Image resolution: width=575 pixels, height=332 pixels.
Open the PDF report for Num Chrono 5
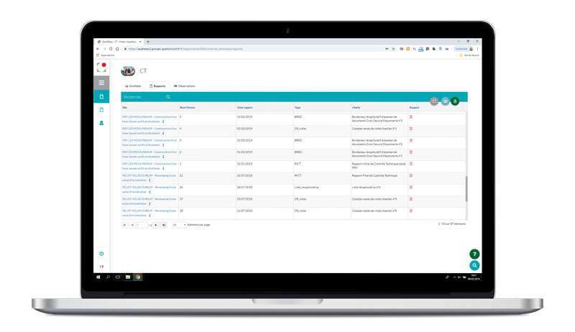coord(411,117)
